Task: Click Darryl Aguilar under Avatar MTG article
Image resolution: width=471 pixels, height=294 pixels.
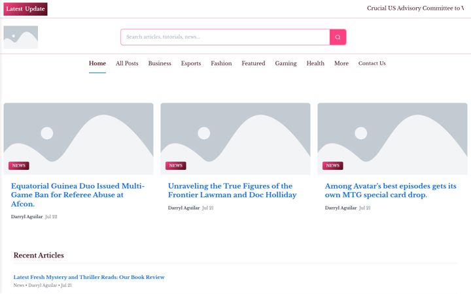Action: coord(341,208)
